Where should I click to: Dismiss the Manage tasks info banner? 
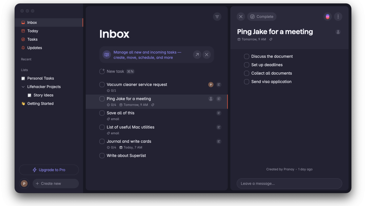coord(206,55)
